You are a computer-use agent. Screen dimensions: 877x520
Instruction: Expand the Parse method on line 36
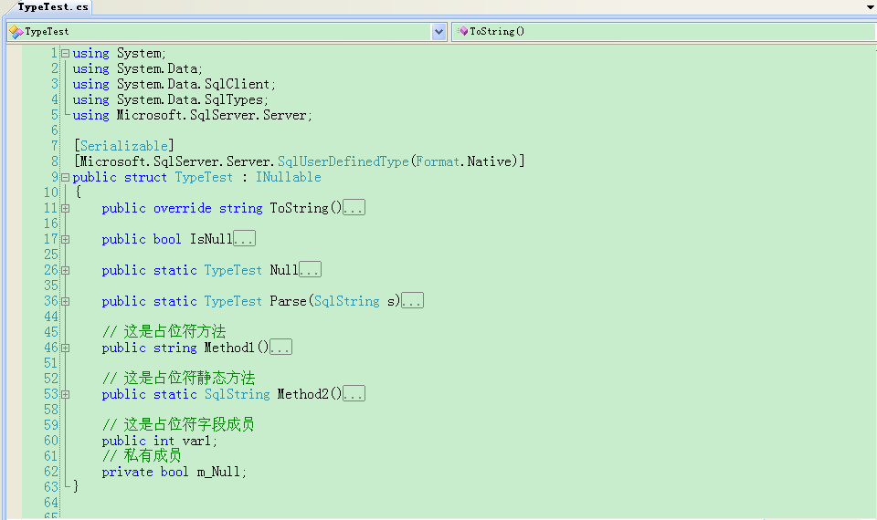click(x=66, y=302)
